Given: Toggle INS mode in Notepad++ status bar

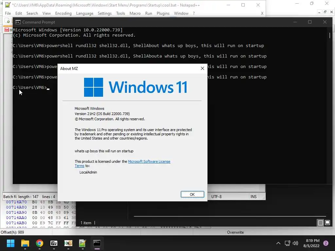Looking at the screenshot, I should (x=254, y=196).
